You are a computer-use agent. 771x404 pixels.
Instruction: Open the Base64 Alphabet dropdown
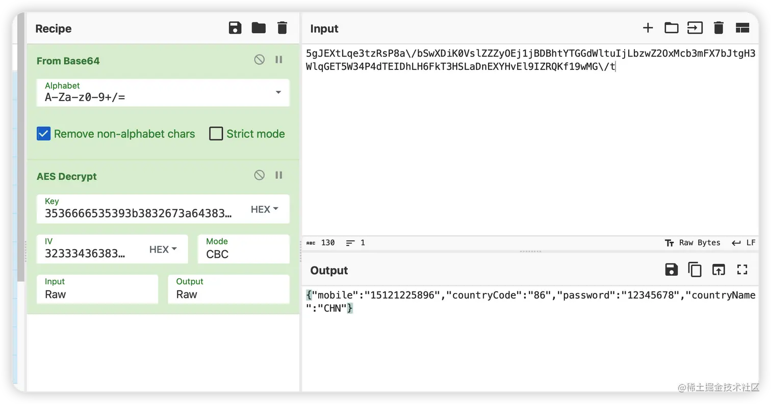pos(278,93)
